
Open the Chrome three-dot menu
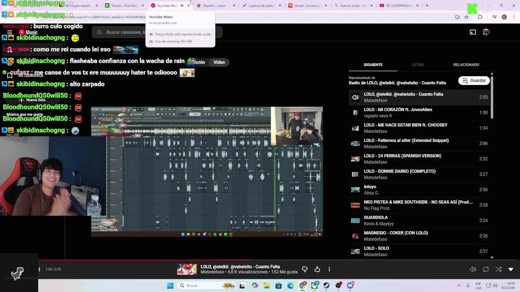pos(514,17)
